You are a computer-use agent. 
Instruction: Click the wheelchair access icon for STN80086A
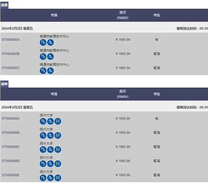coord(50,121)
